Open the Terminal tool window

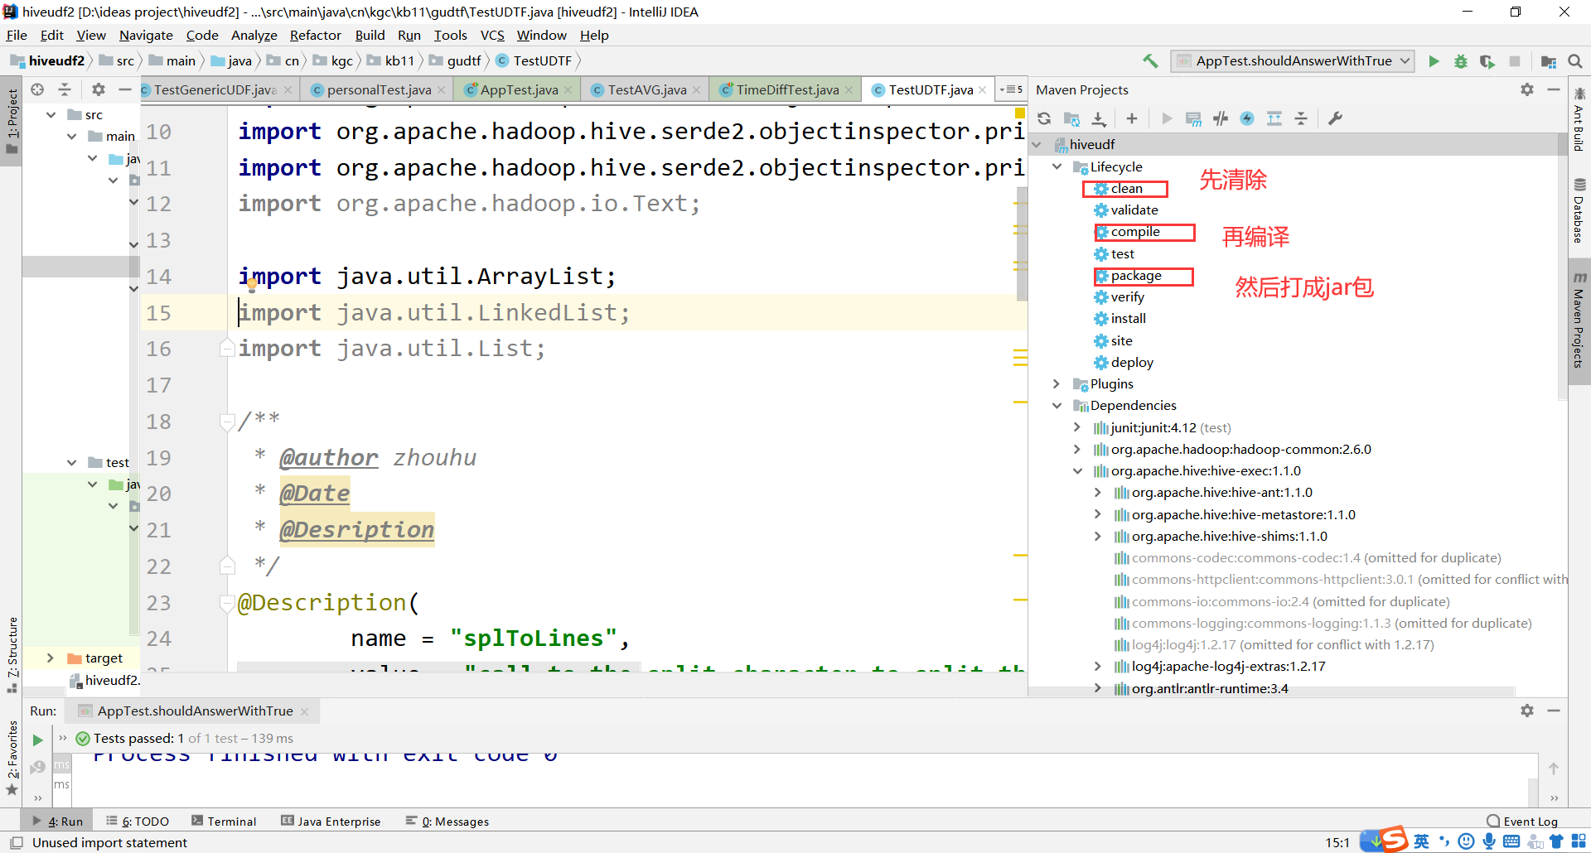[x=224, y=821]
